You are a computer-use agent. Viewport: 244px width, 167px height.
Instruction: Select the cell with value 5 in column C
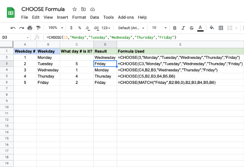[x=77, y=64]
